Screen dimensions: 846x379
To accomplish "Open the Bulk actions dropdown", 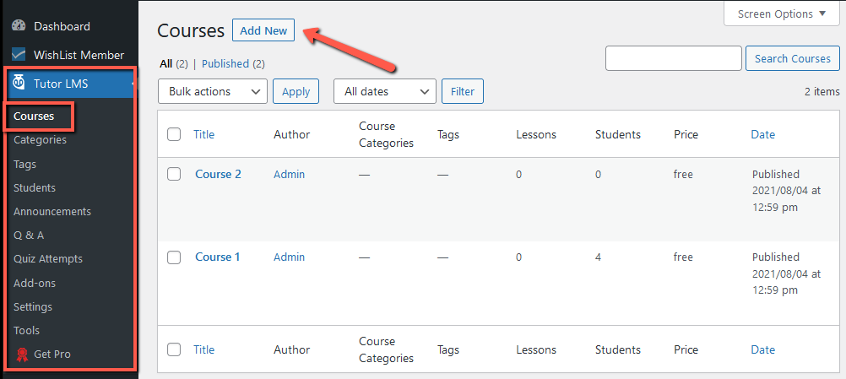I will click(212, 91).
